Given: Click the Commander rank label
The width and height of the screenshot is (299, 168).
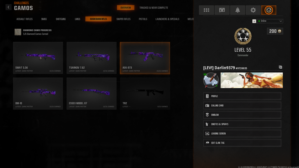Looking at the screenshot, I should click(243, 55).
